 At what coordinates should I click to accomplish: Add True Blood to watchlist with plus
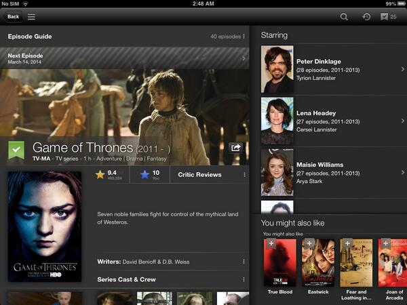pos(271,243)
